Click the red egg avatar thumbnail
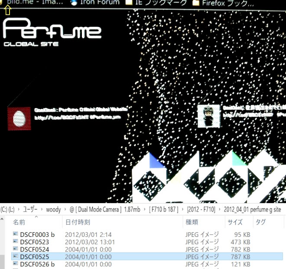This screenshot has width=286, height=269. 19,118
